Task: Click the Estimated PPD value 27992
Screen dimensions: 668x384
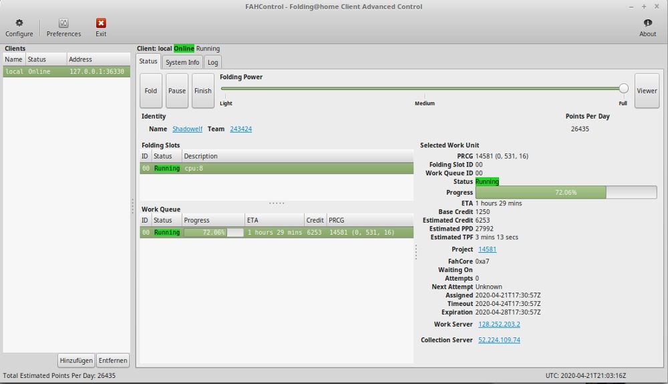Action: (484, 229)
